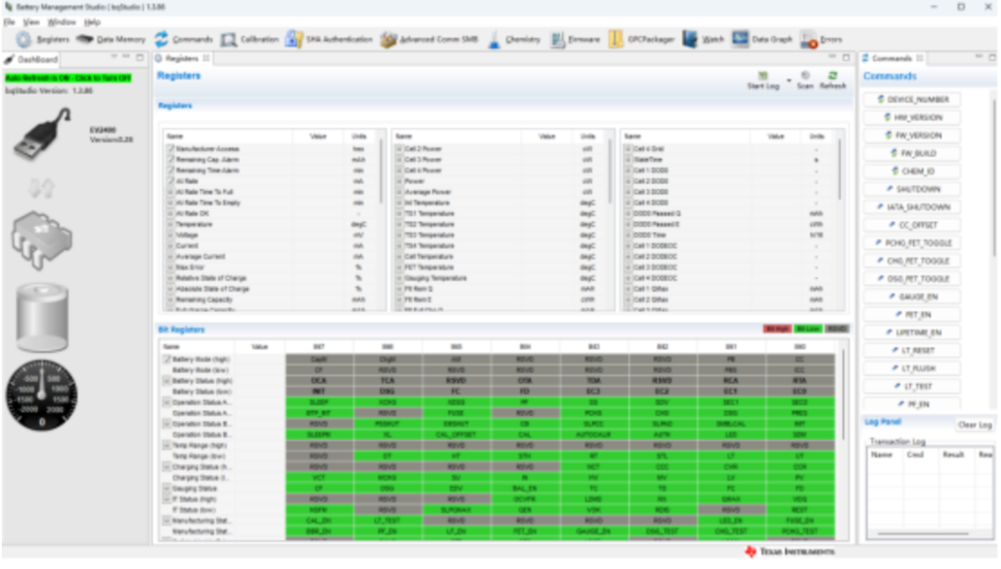Toggle Remaining Cap. Alarm edit checkbox

coord(171,159)
